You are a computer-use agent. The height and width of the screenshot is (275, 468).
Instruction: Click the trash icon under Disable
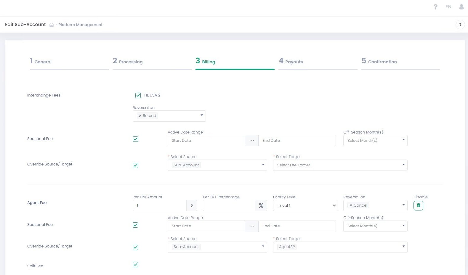click(418, 205)
